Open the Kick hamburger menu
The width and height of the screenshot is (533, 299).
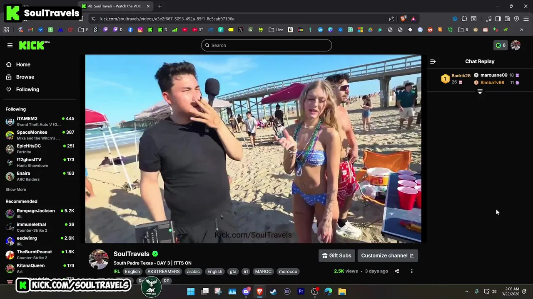pos(10,45)
